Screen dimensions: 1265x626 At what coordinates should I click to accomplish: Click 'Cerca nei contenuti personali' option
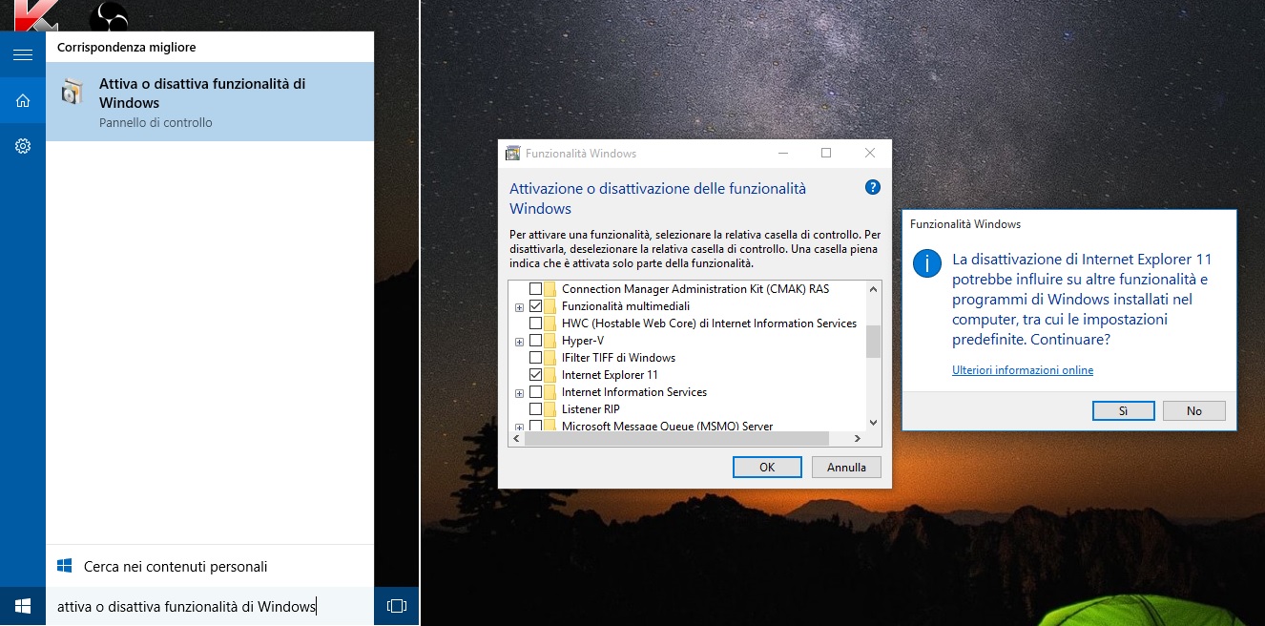click(x=176, y=567)
